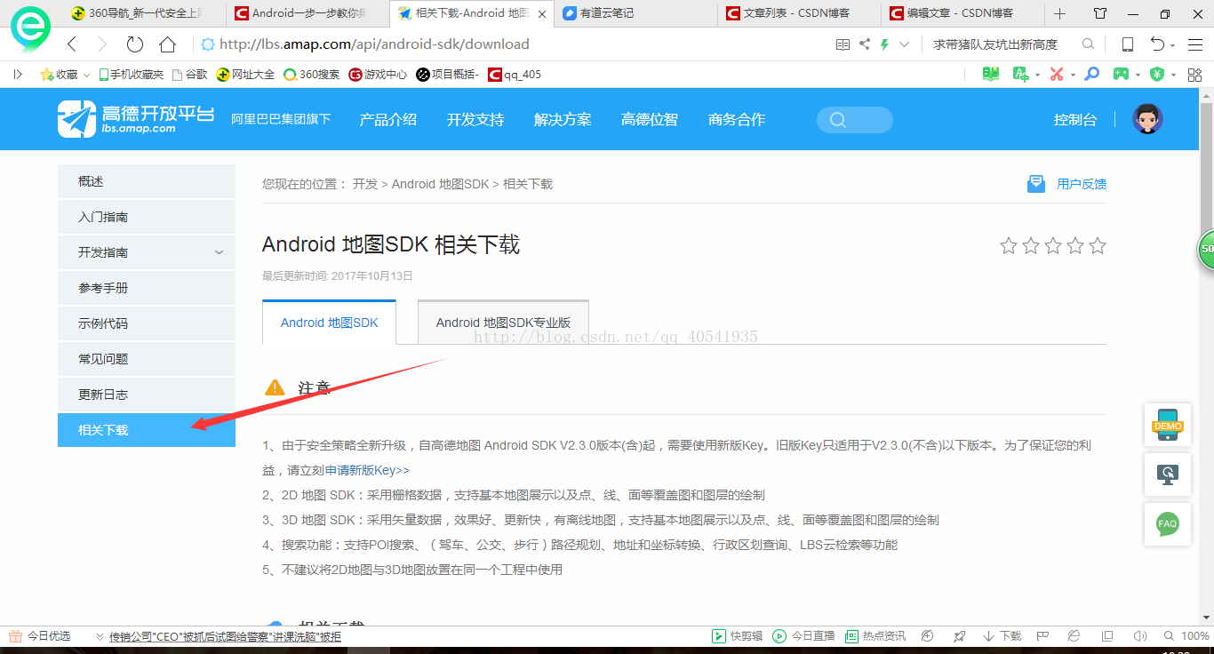
Task: Open 下载 downloads in status bar
Action: click(x=1002, y=636)
